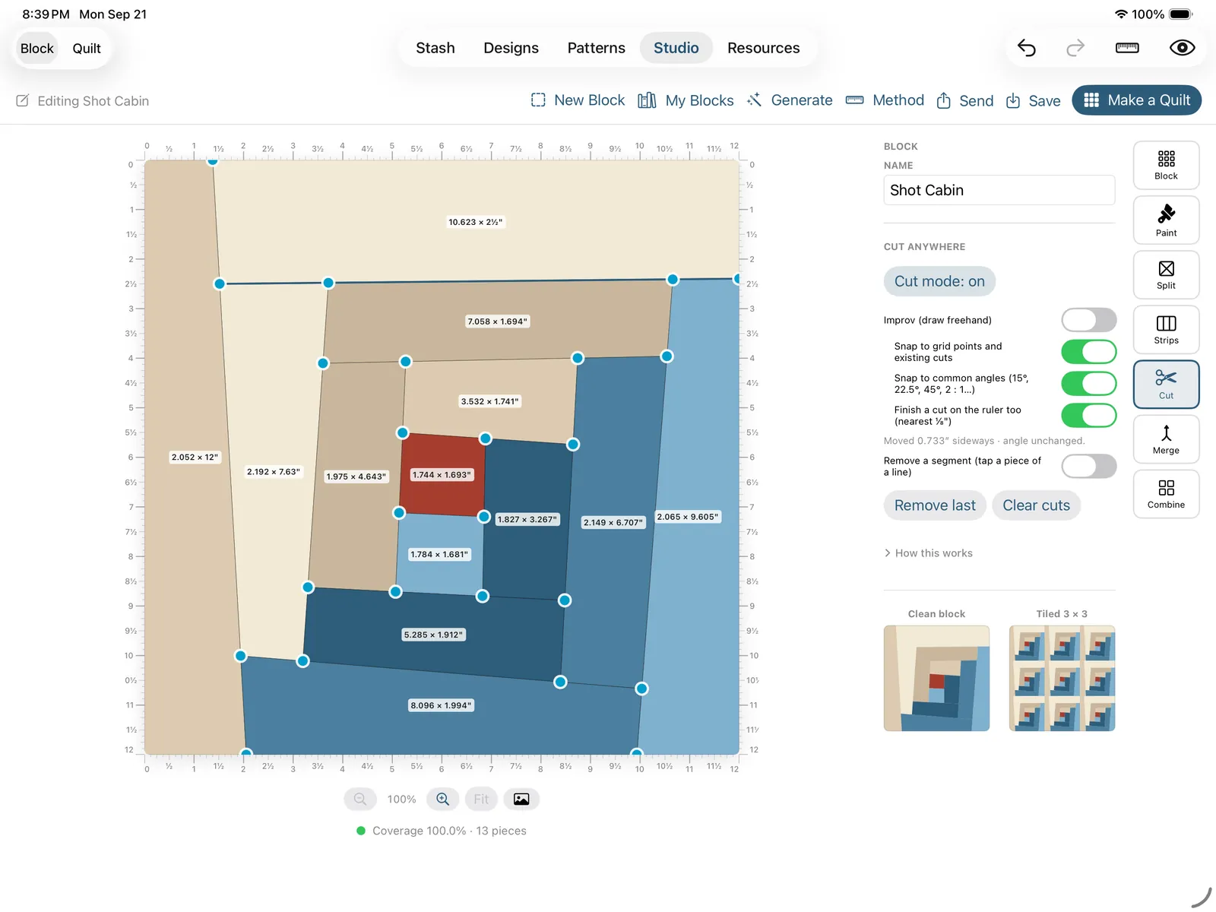Open the Method option
Screen dimensions: 1216x912
click(885, 100)
